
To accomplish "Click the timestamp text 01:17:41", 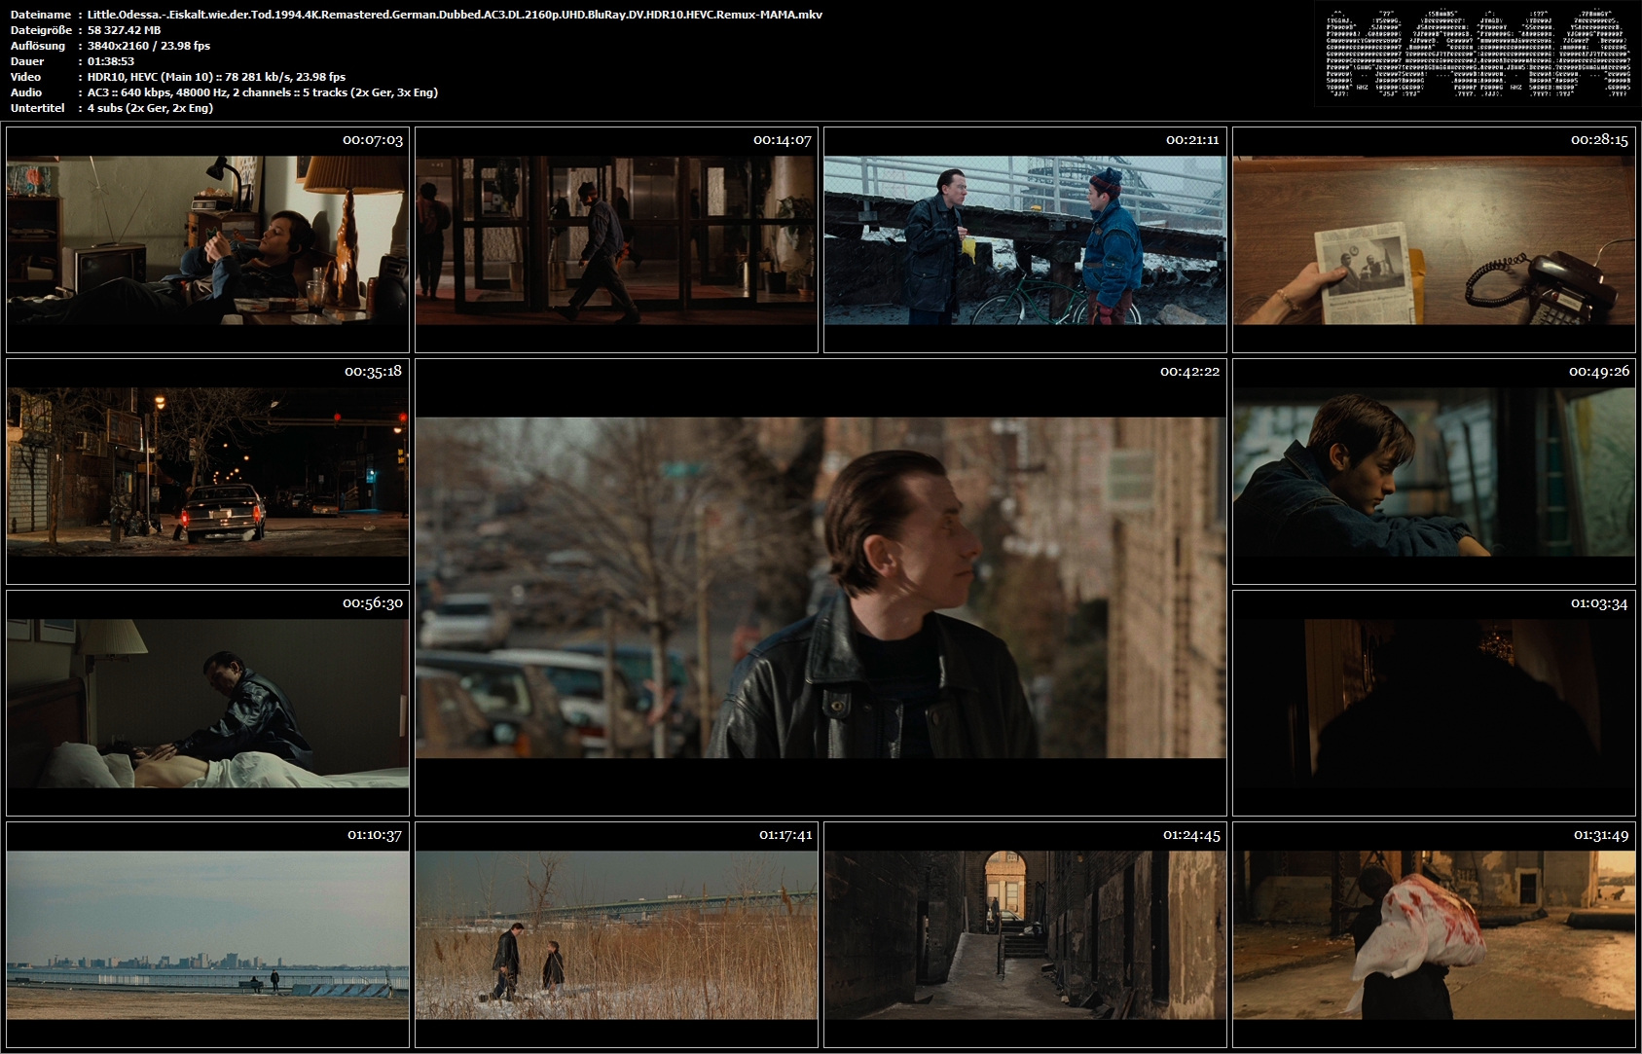I will 785,835.
